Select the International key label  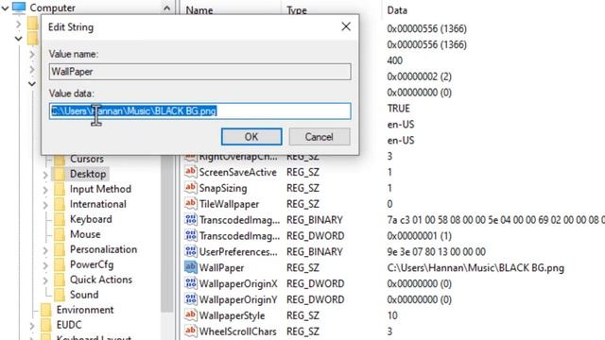point(98,204)
